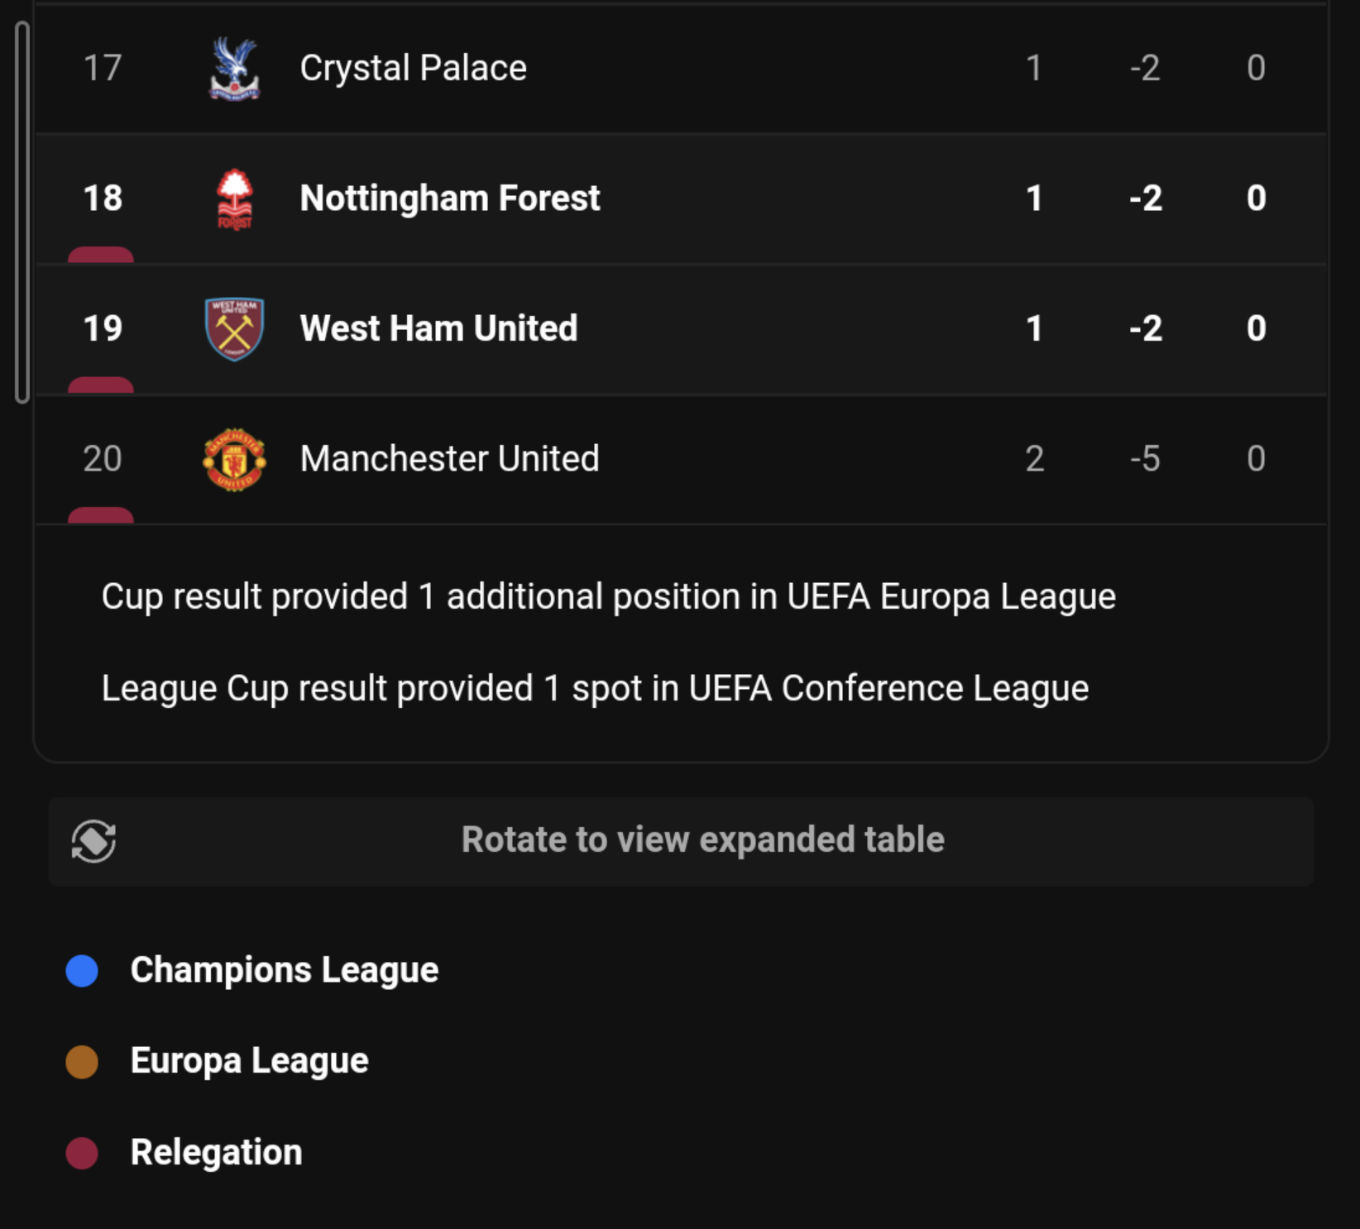Click relegation marker under position 18
Image resolution: width=1360 pixels, height=1229 pixels.
click(x=101, y=255)
